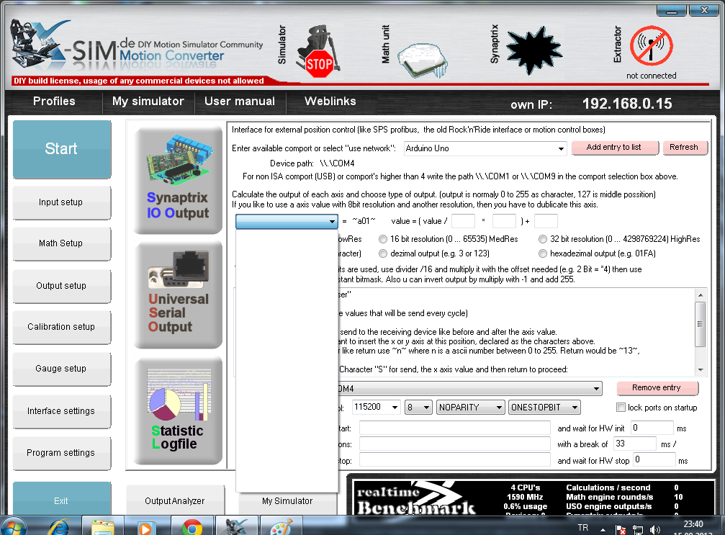Choose dezimal output format
725x535 pixels.
(383, 253)
